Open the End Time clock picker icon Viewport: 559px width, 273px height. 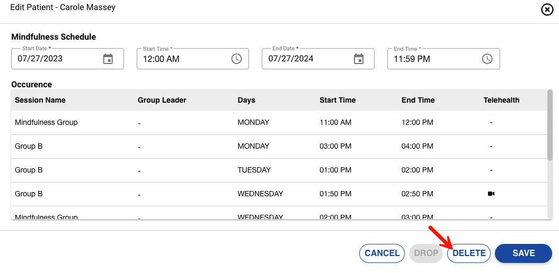pos(487,59)
